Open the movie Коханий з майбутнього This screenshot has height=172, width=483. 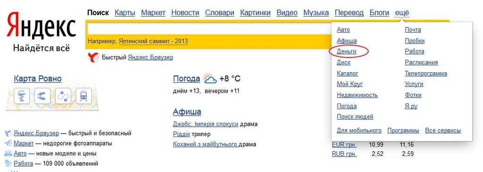pos(205,144)
